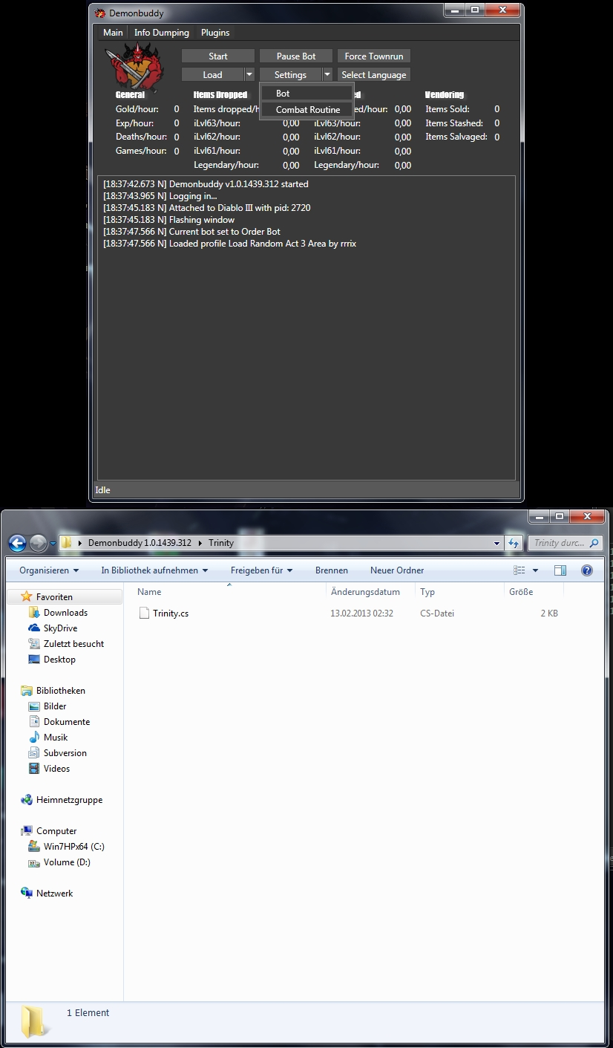
Task: Open the Load button dropdown arrow
Action: pyautogui.click(x=249, y=75)
